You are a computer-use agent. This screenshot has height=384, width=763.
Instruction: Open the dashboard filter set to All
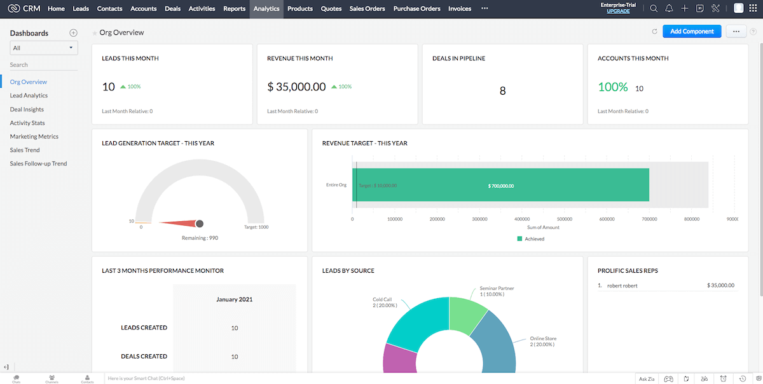43,47
